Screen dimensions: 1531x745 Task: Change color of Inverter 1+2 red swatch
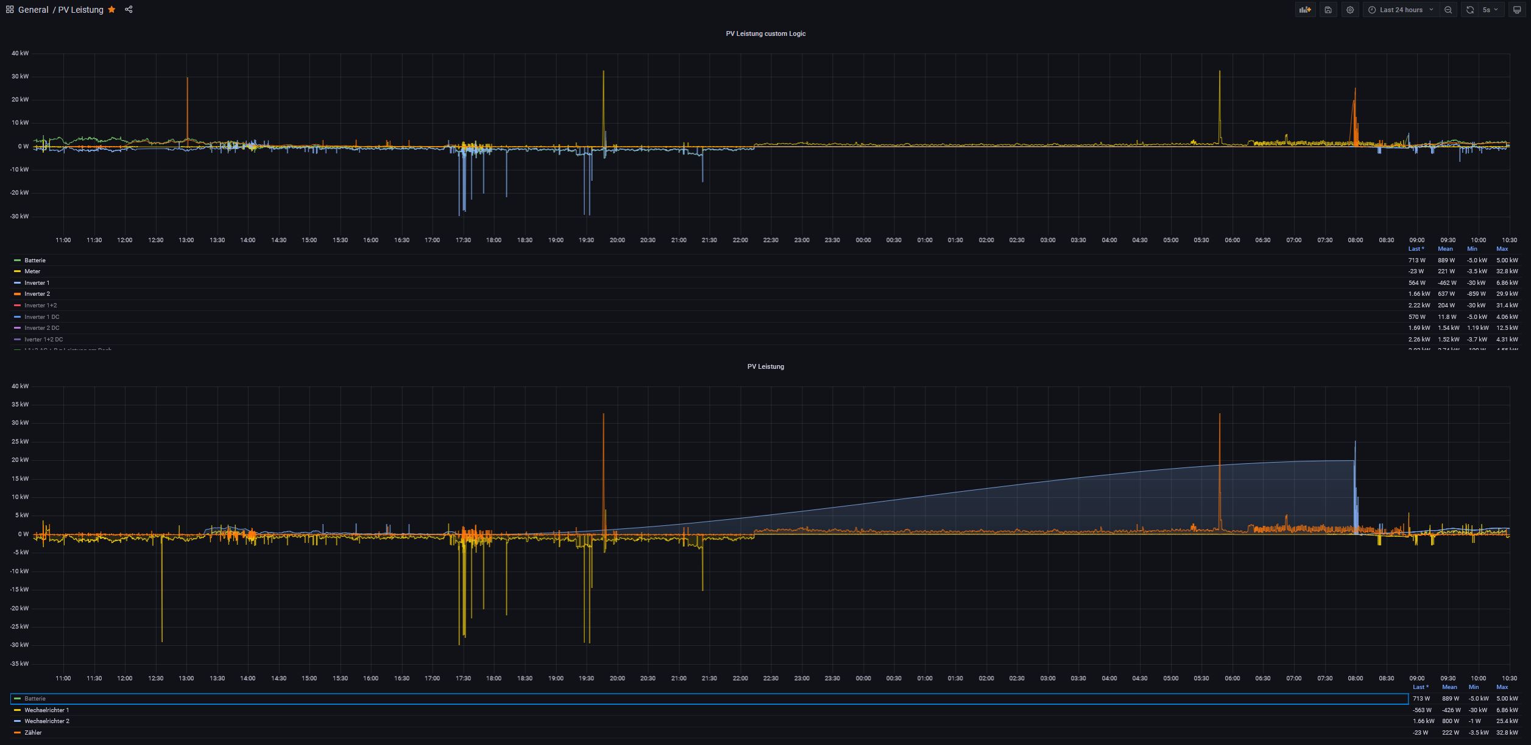click(x=17, y=306)
